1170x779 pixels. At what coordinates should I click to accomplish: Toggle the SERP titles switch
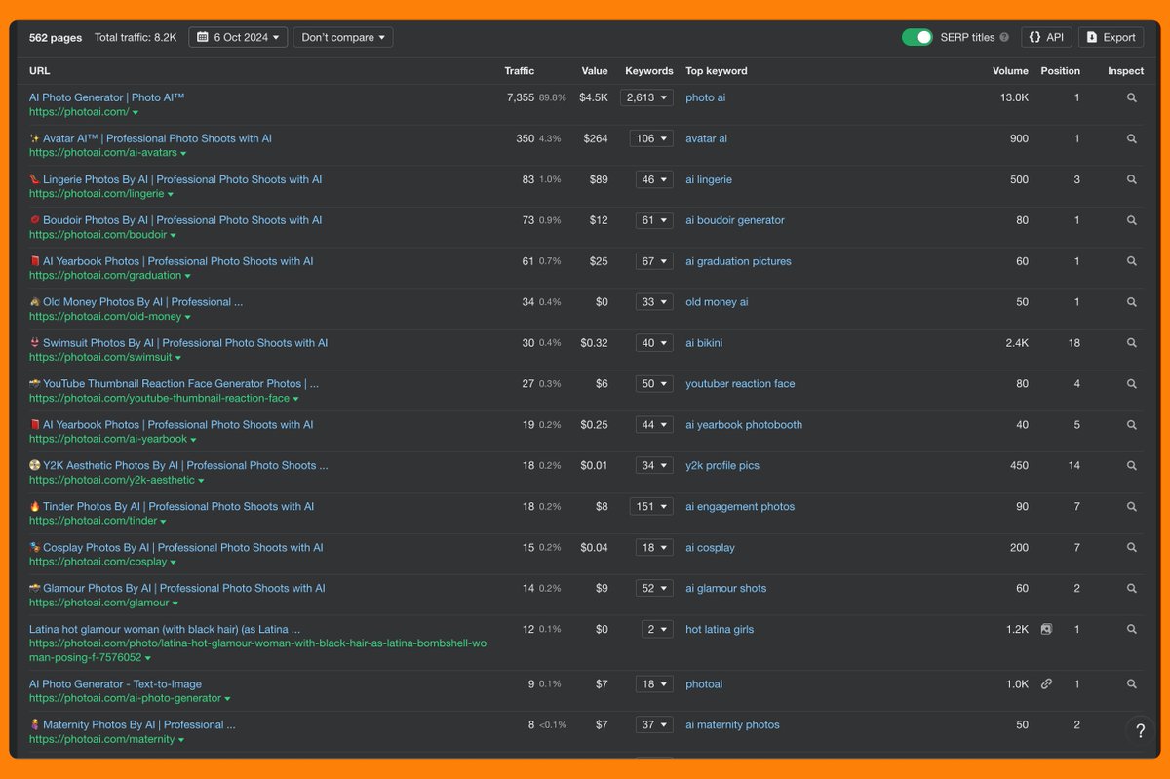tap(916, 37)
